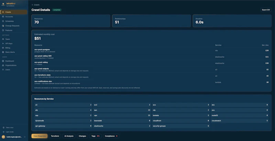Click the Team people icon
275x141 pixels.
tap(3, 39)
